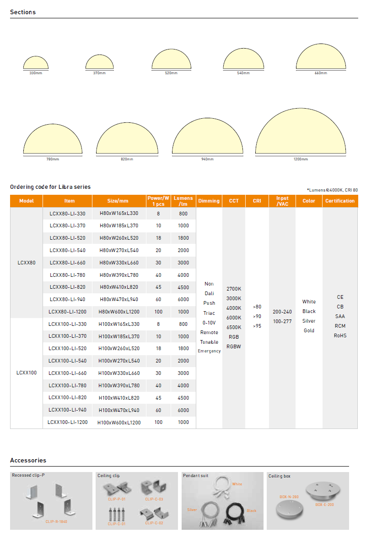The height and width of the screenshot is (533, 366).
Task: Click the 660mm section diagram
Action: coord(321,57)
